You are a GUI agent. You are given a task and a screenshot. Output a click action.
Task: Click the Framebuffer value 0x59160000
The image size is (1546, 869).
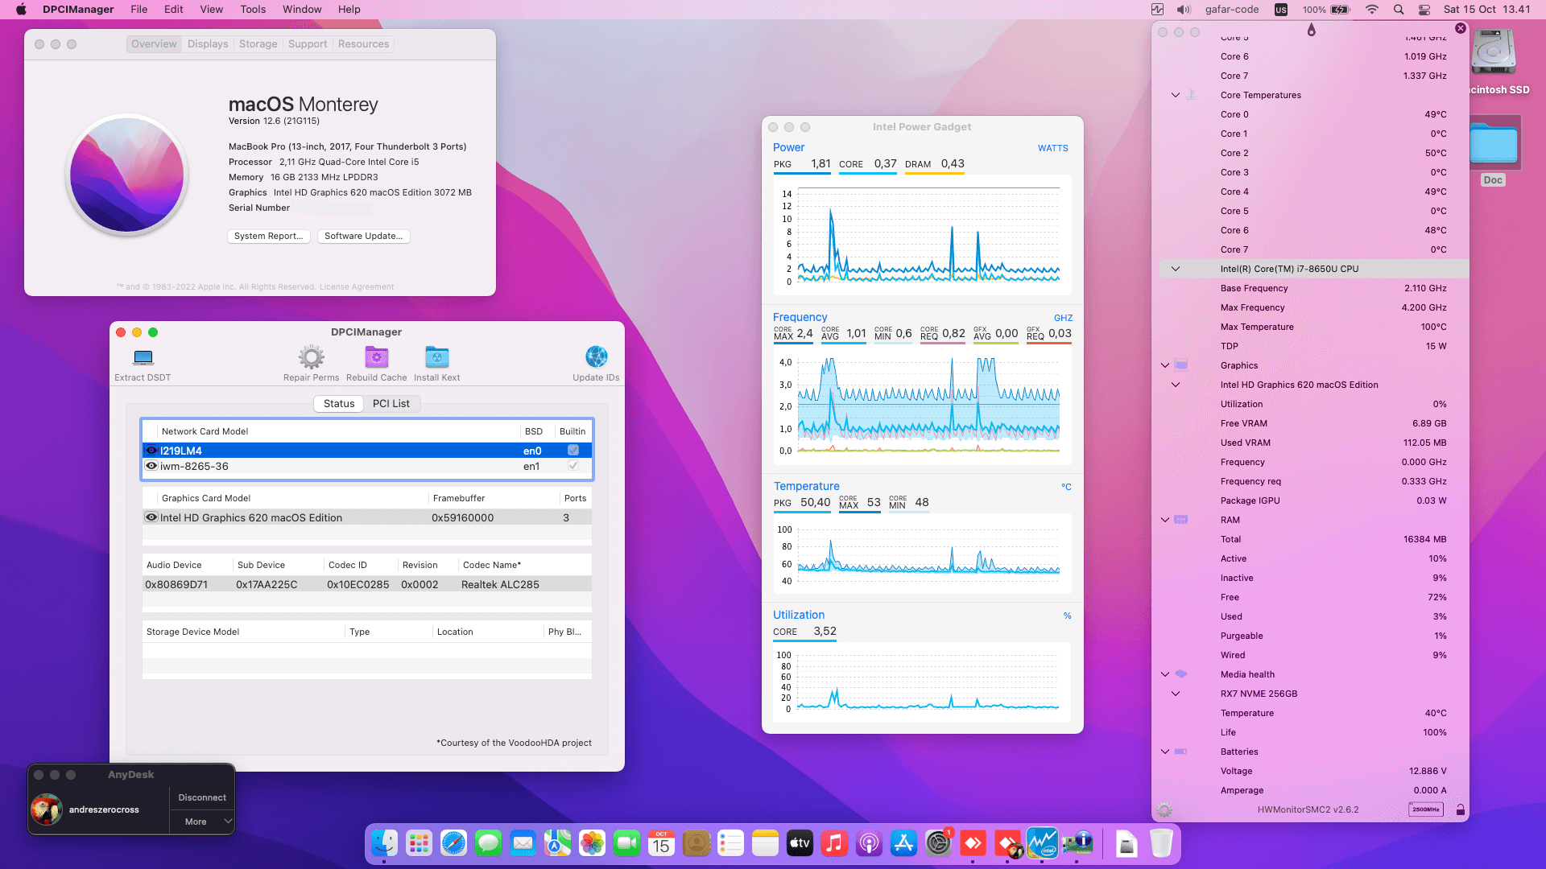coord(463,517)
